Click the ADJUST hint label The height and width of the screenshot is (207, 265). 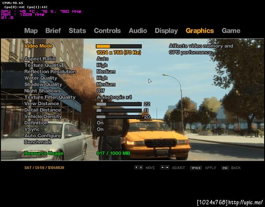178,168
